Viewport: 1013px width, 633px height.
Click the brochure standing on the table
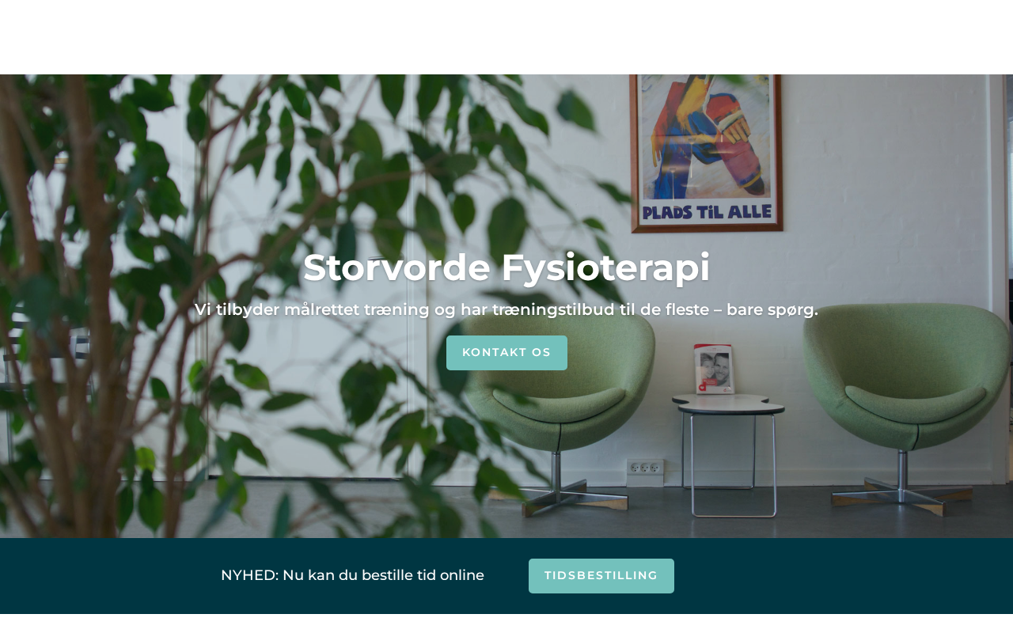click(714, 369)
